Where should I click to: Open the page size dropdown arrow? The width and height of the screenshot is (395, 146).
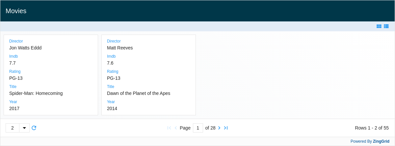tap(24, 128)
